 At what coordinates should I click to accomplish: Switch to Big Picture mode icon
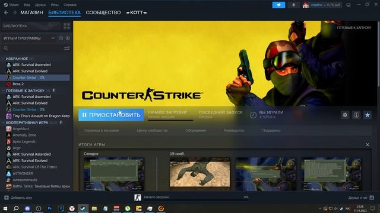pyautogui.click(x=349, y=5)
